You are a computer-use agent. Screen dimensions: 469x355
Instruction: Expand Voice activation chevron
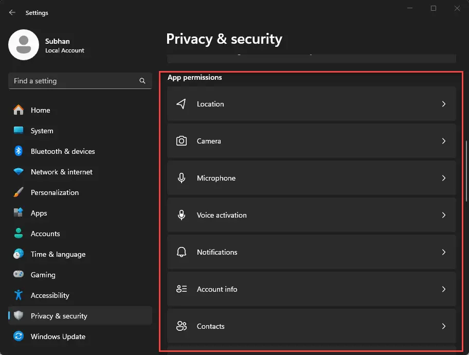pos(444,215)
